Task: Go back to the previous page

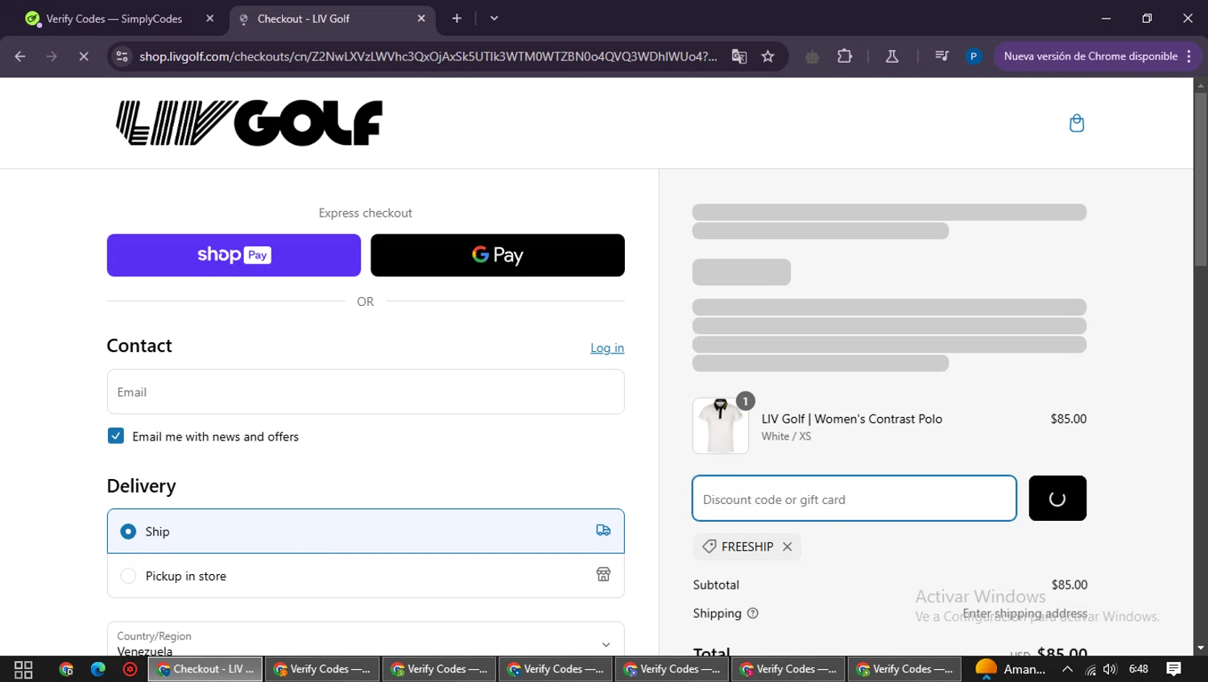Action: (x=20, y=56)
